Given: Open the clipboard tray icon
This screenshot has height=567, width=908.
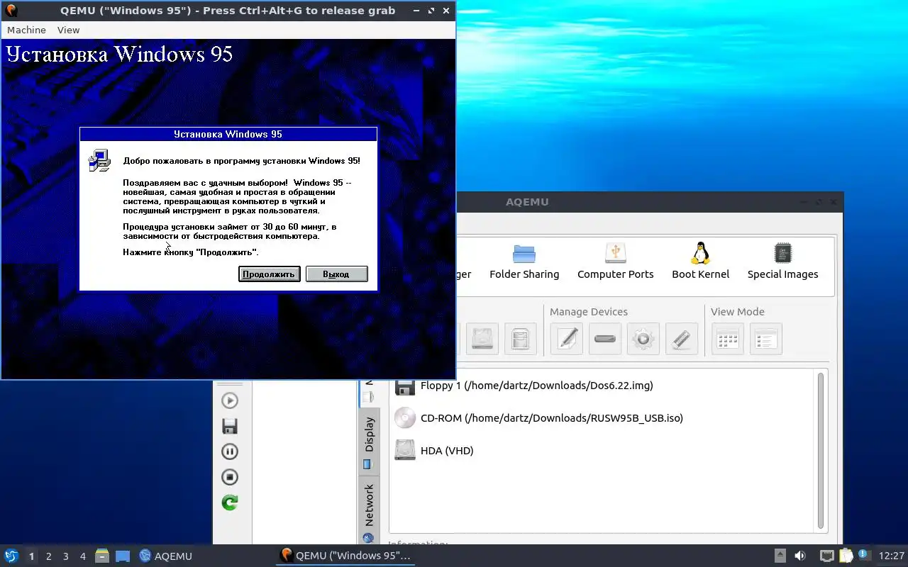Looking at the screenshot, I should [846, 556].
